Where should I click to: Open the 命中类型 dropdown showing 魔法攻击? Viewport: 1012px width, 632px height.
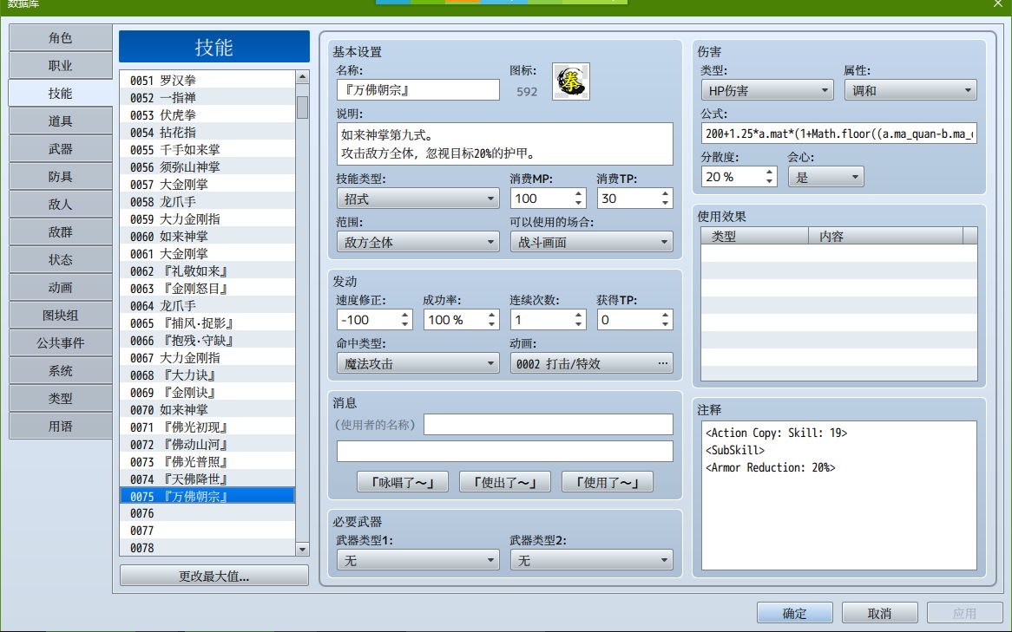coord(417,363)
